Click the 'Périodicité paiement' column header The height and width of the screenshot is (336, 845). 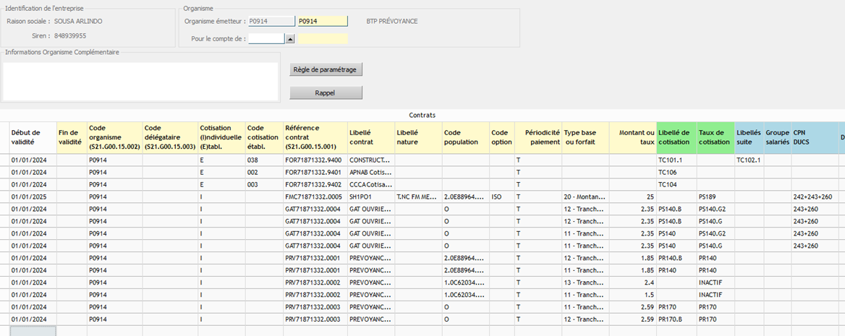click(538, 137)
